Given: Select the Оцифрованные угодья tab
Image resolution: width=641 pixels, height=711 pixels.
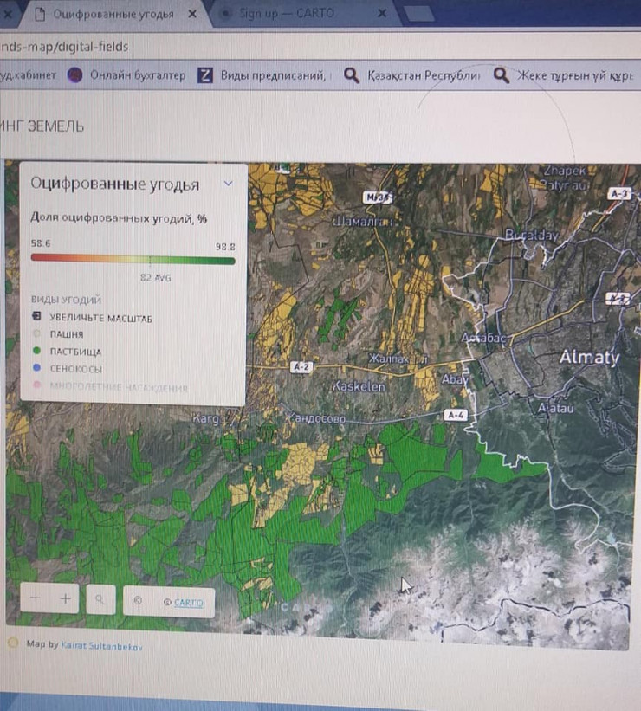Looking at the screenshot, I should [111, 15].
